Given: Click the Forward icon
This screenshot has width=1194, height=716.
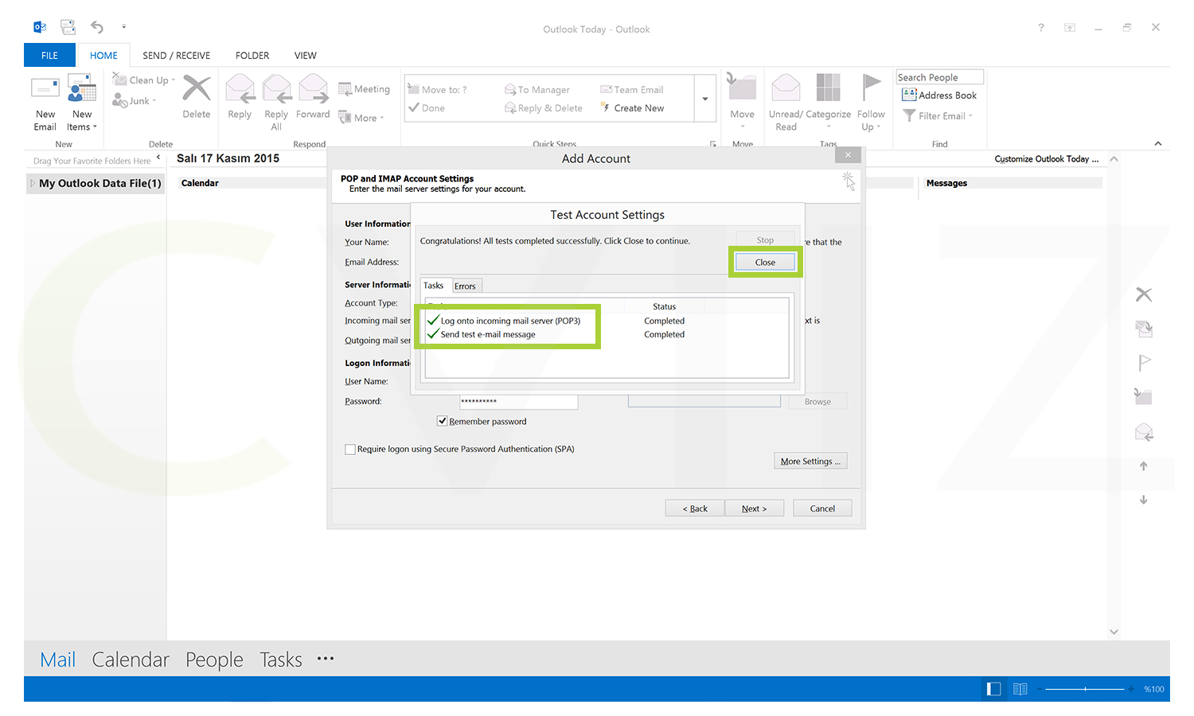Looking at the screenshot, I should pyautogui.click(x=313, y=88).
